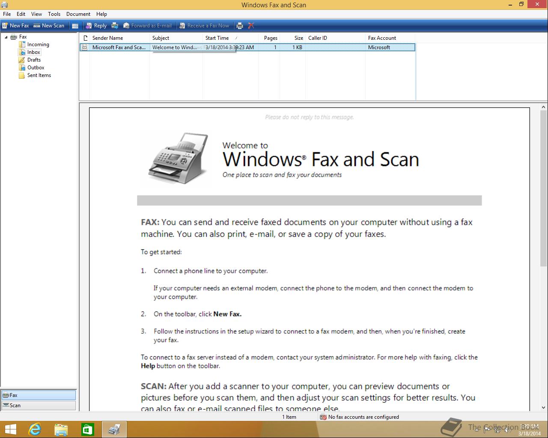Click the app icon in title bar
The image size is (548, 438).
point(4,5)
